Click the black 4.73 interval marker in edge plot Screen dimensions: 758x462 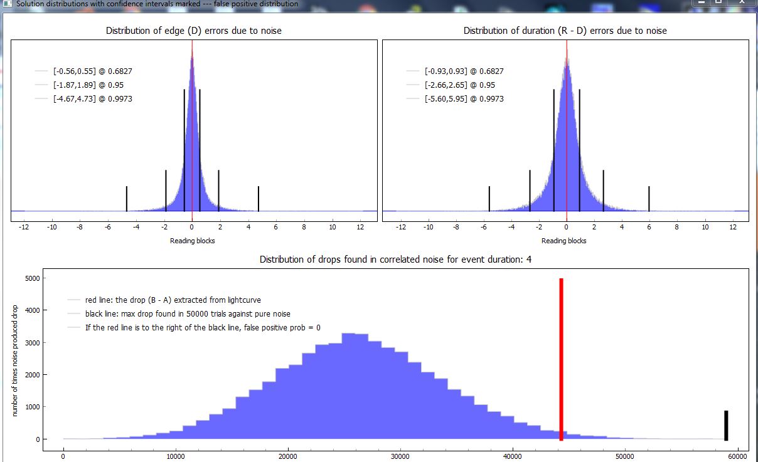coord(259,199)
